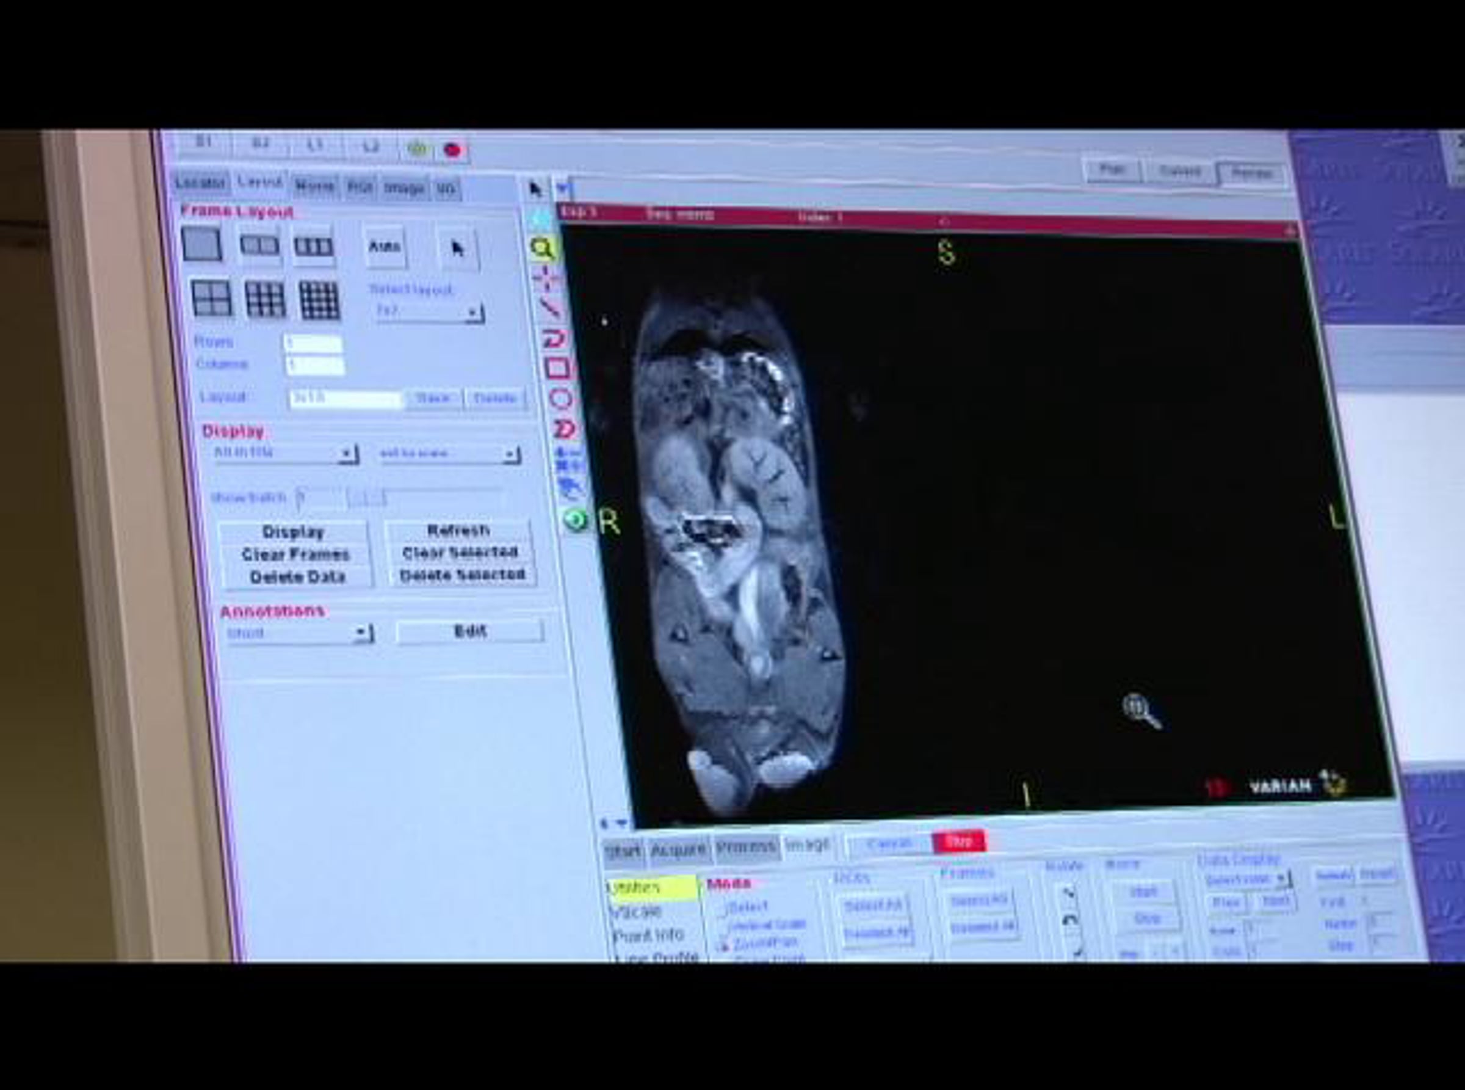The image size is (1465, 1090).
Task: Open the Start tab in the lower panel
Action: click(x=623, y=852)
